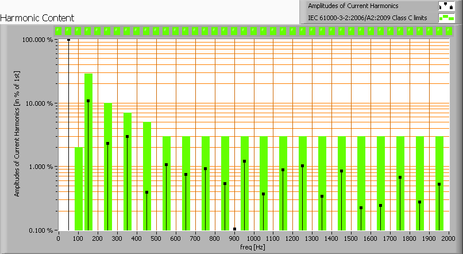Click the harmonic data point at 150 Hz
This screenshot has height=254, width=463.
click(88, 101)
